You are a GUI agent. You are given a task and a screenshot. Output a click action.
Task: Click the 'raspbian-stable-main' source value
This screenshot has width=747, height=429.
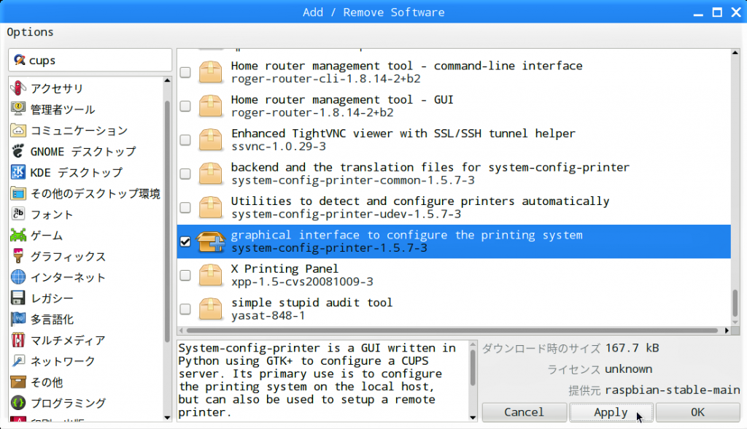(x=672, y=390)
